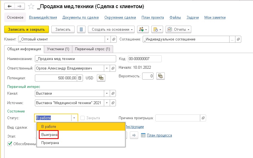Open the Ответственный record with open icon
This screenshot has height=158, width=253.
point(113,68)
